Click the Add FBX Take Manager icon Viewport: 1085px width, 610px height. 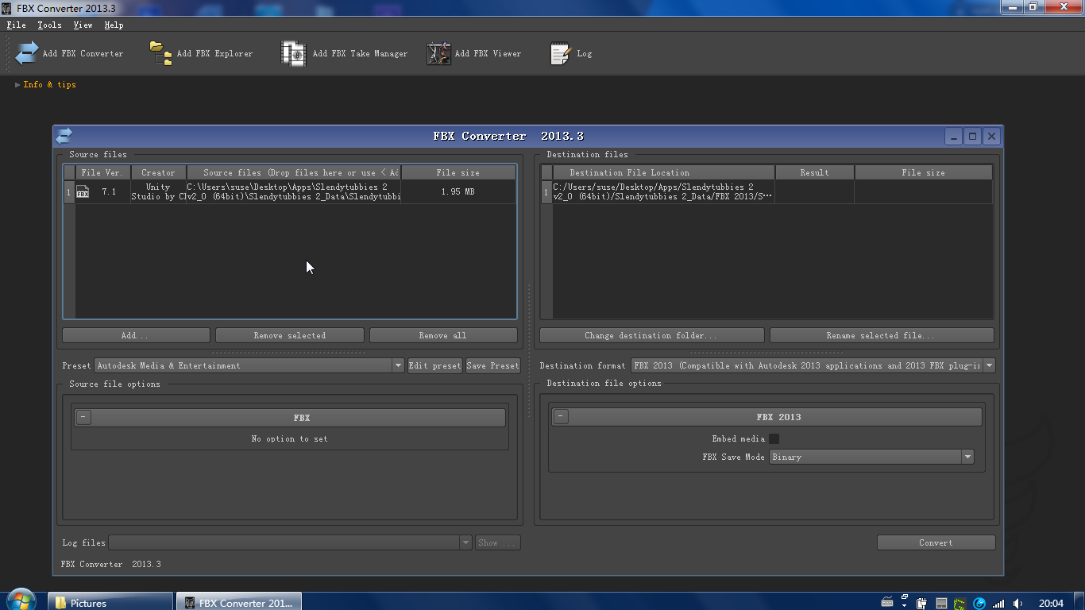pos(293,53)
